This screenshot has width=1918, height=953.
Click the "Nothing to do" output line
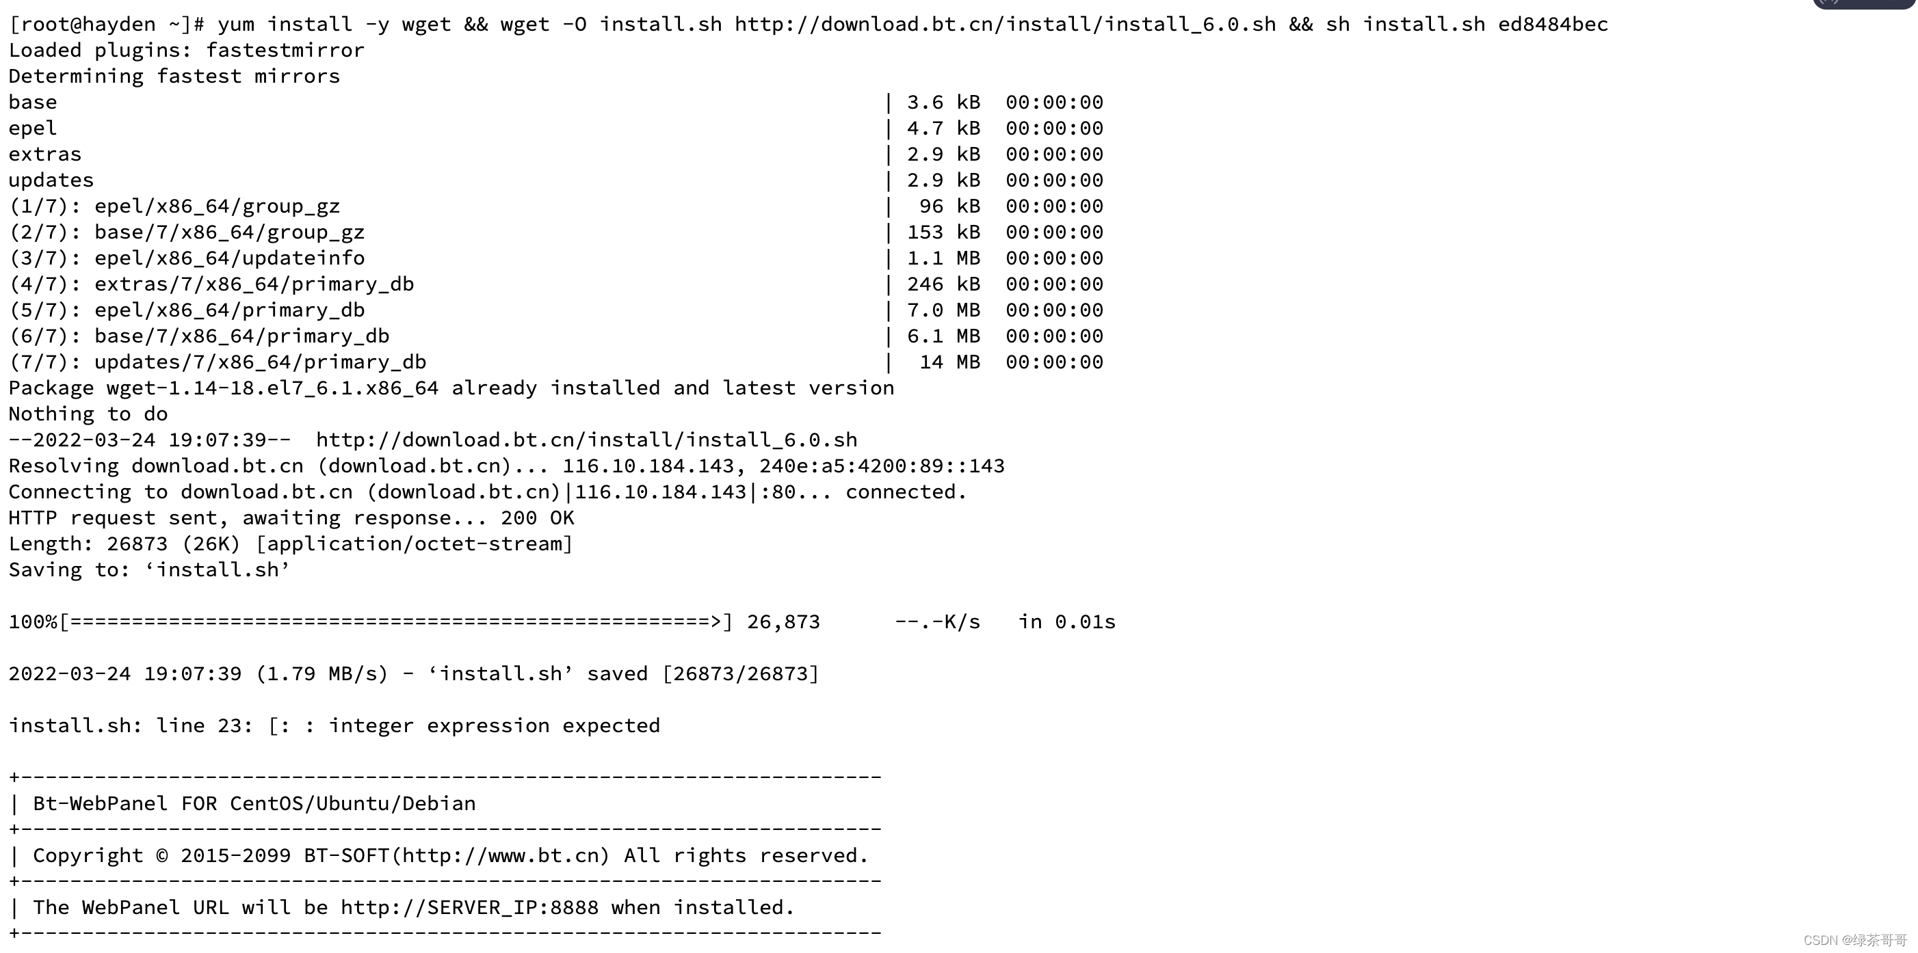88,414
